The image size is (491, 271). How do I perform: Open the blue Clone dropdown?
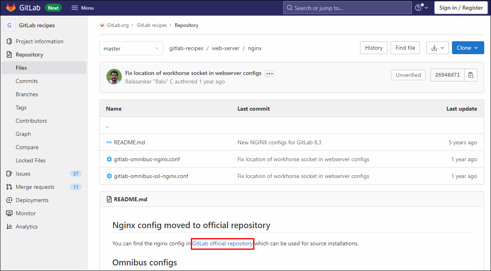point(468,48)
